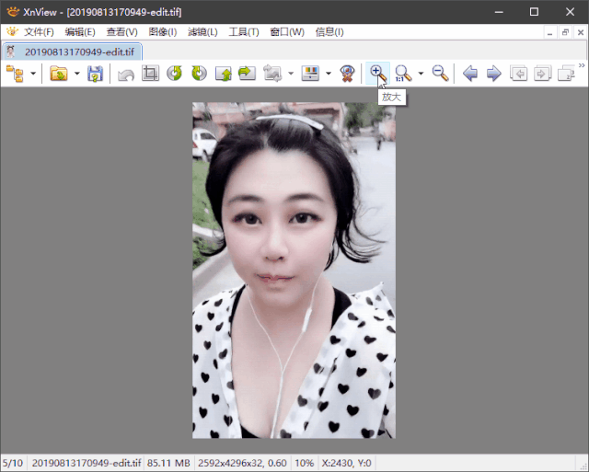
Task: Click the Undo arrow icon
Action: tap(126, 74)
